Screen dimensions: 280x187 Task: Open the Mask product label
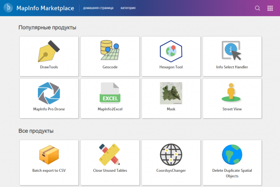point(171,109)
